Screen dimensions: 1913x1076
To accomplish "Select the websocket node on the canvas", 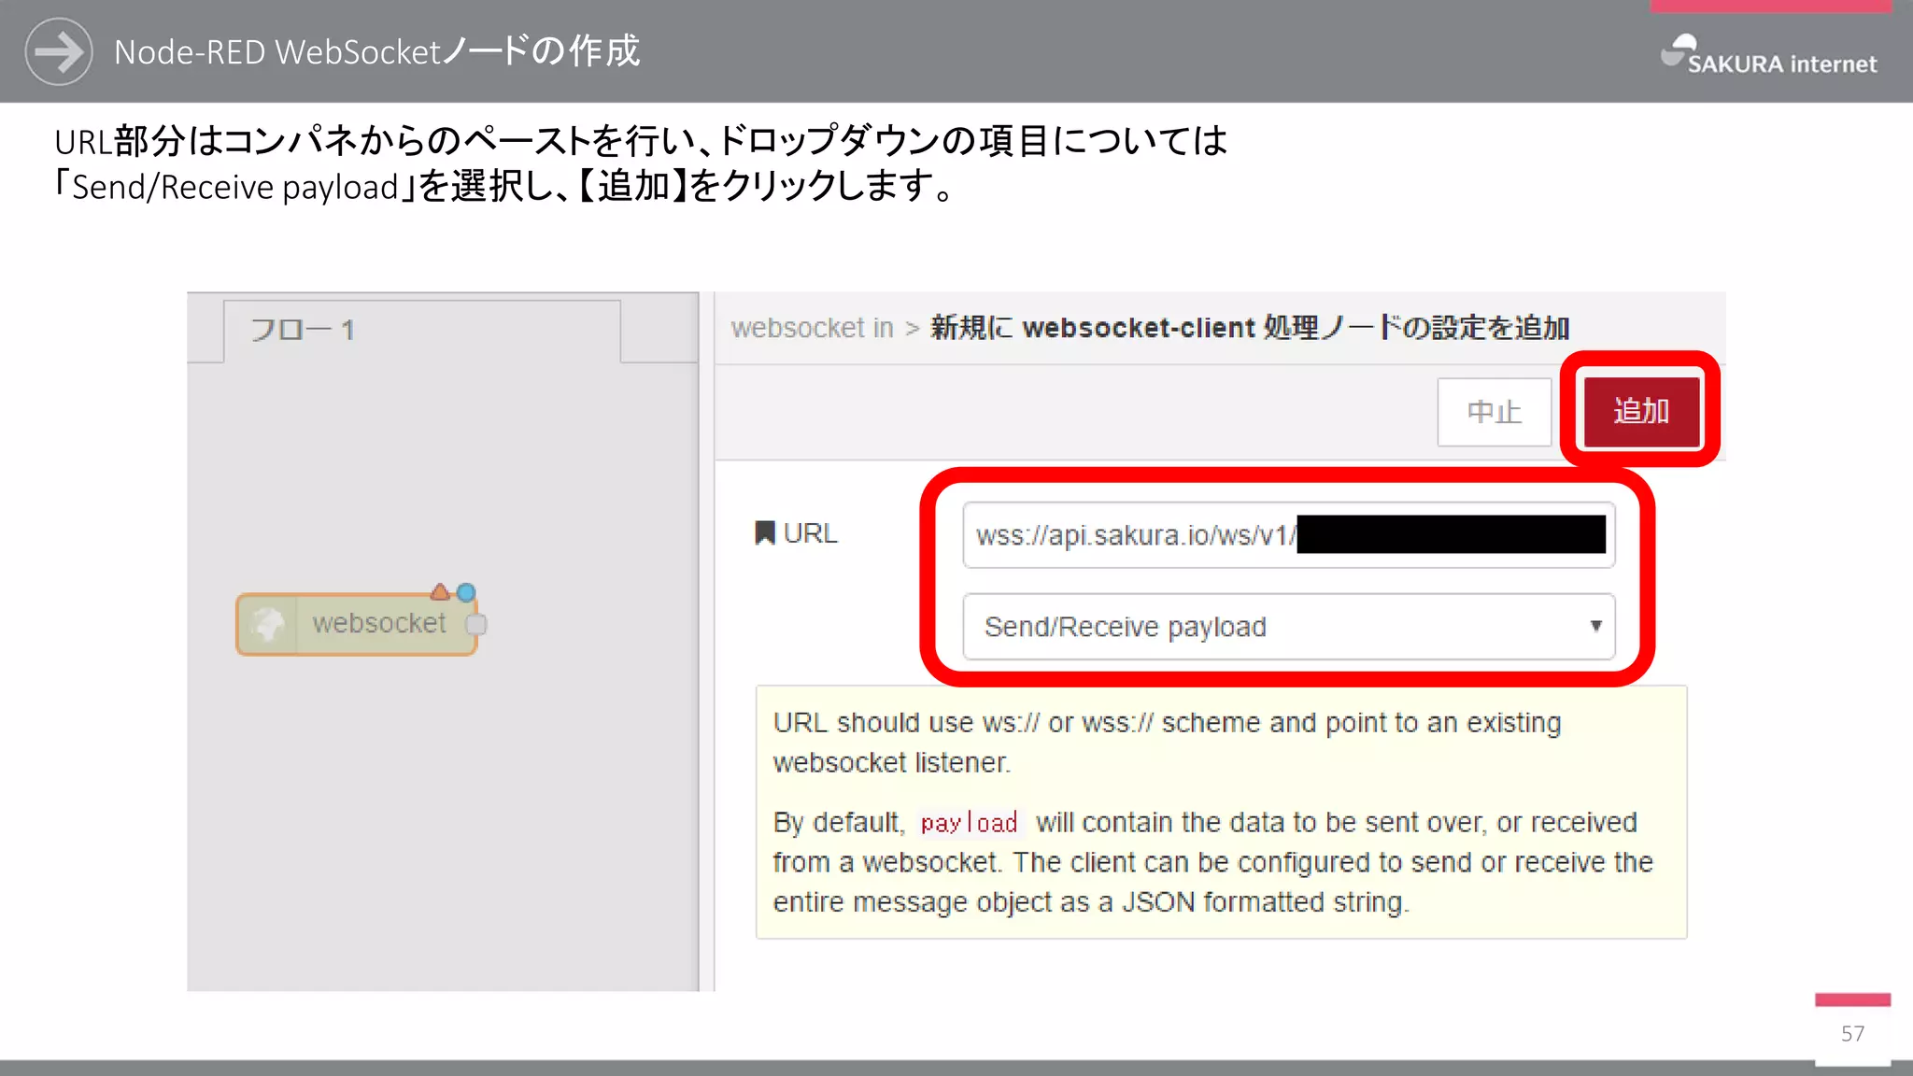I will (x=357, y=624).
